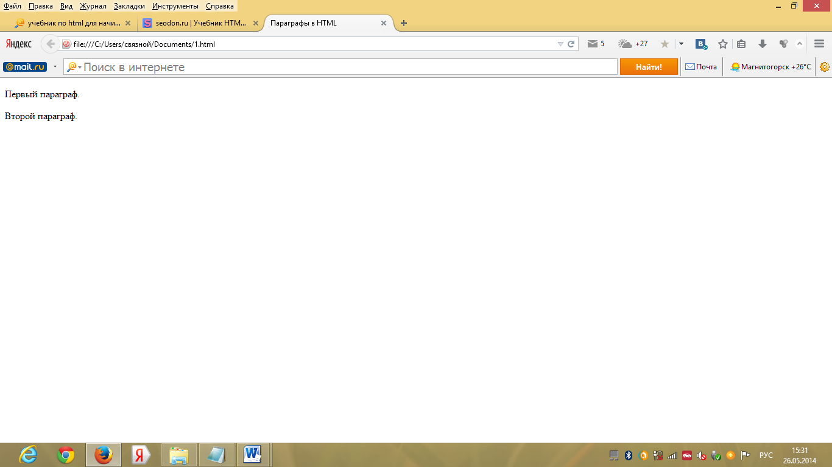
Task: Open the power/battery tray icon
Action: 658,455
